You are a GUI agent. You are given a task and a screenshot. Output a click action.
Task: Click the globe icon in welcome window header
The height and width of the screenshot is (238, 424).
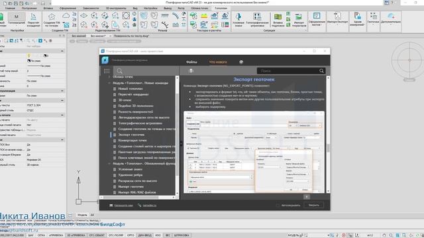241,62
